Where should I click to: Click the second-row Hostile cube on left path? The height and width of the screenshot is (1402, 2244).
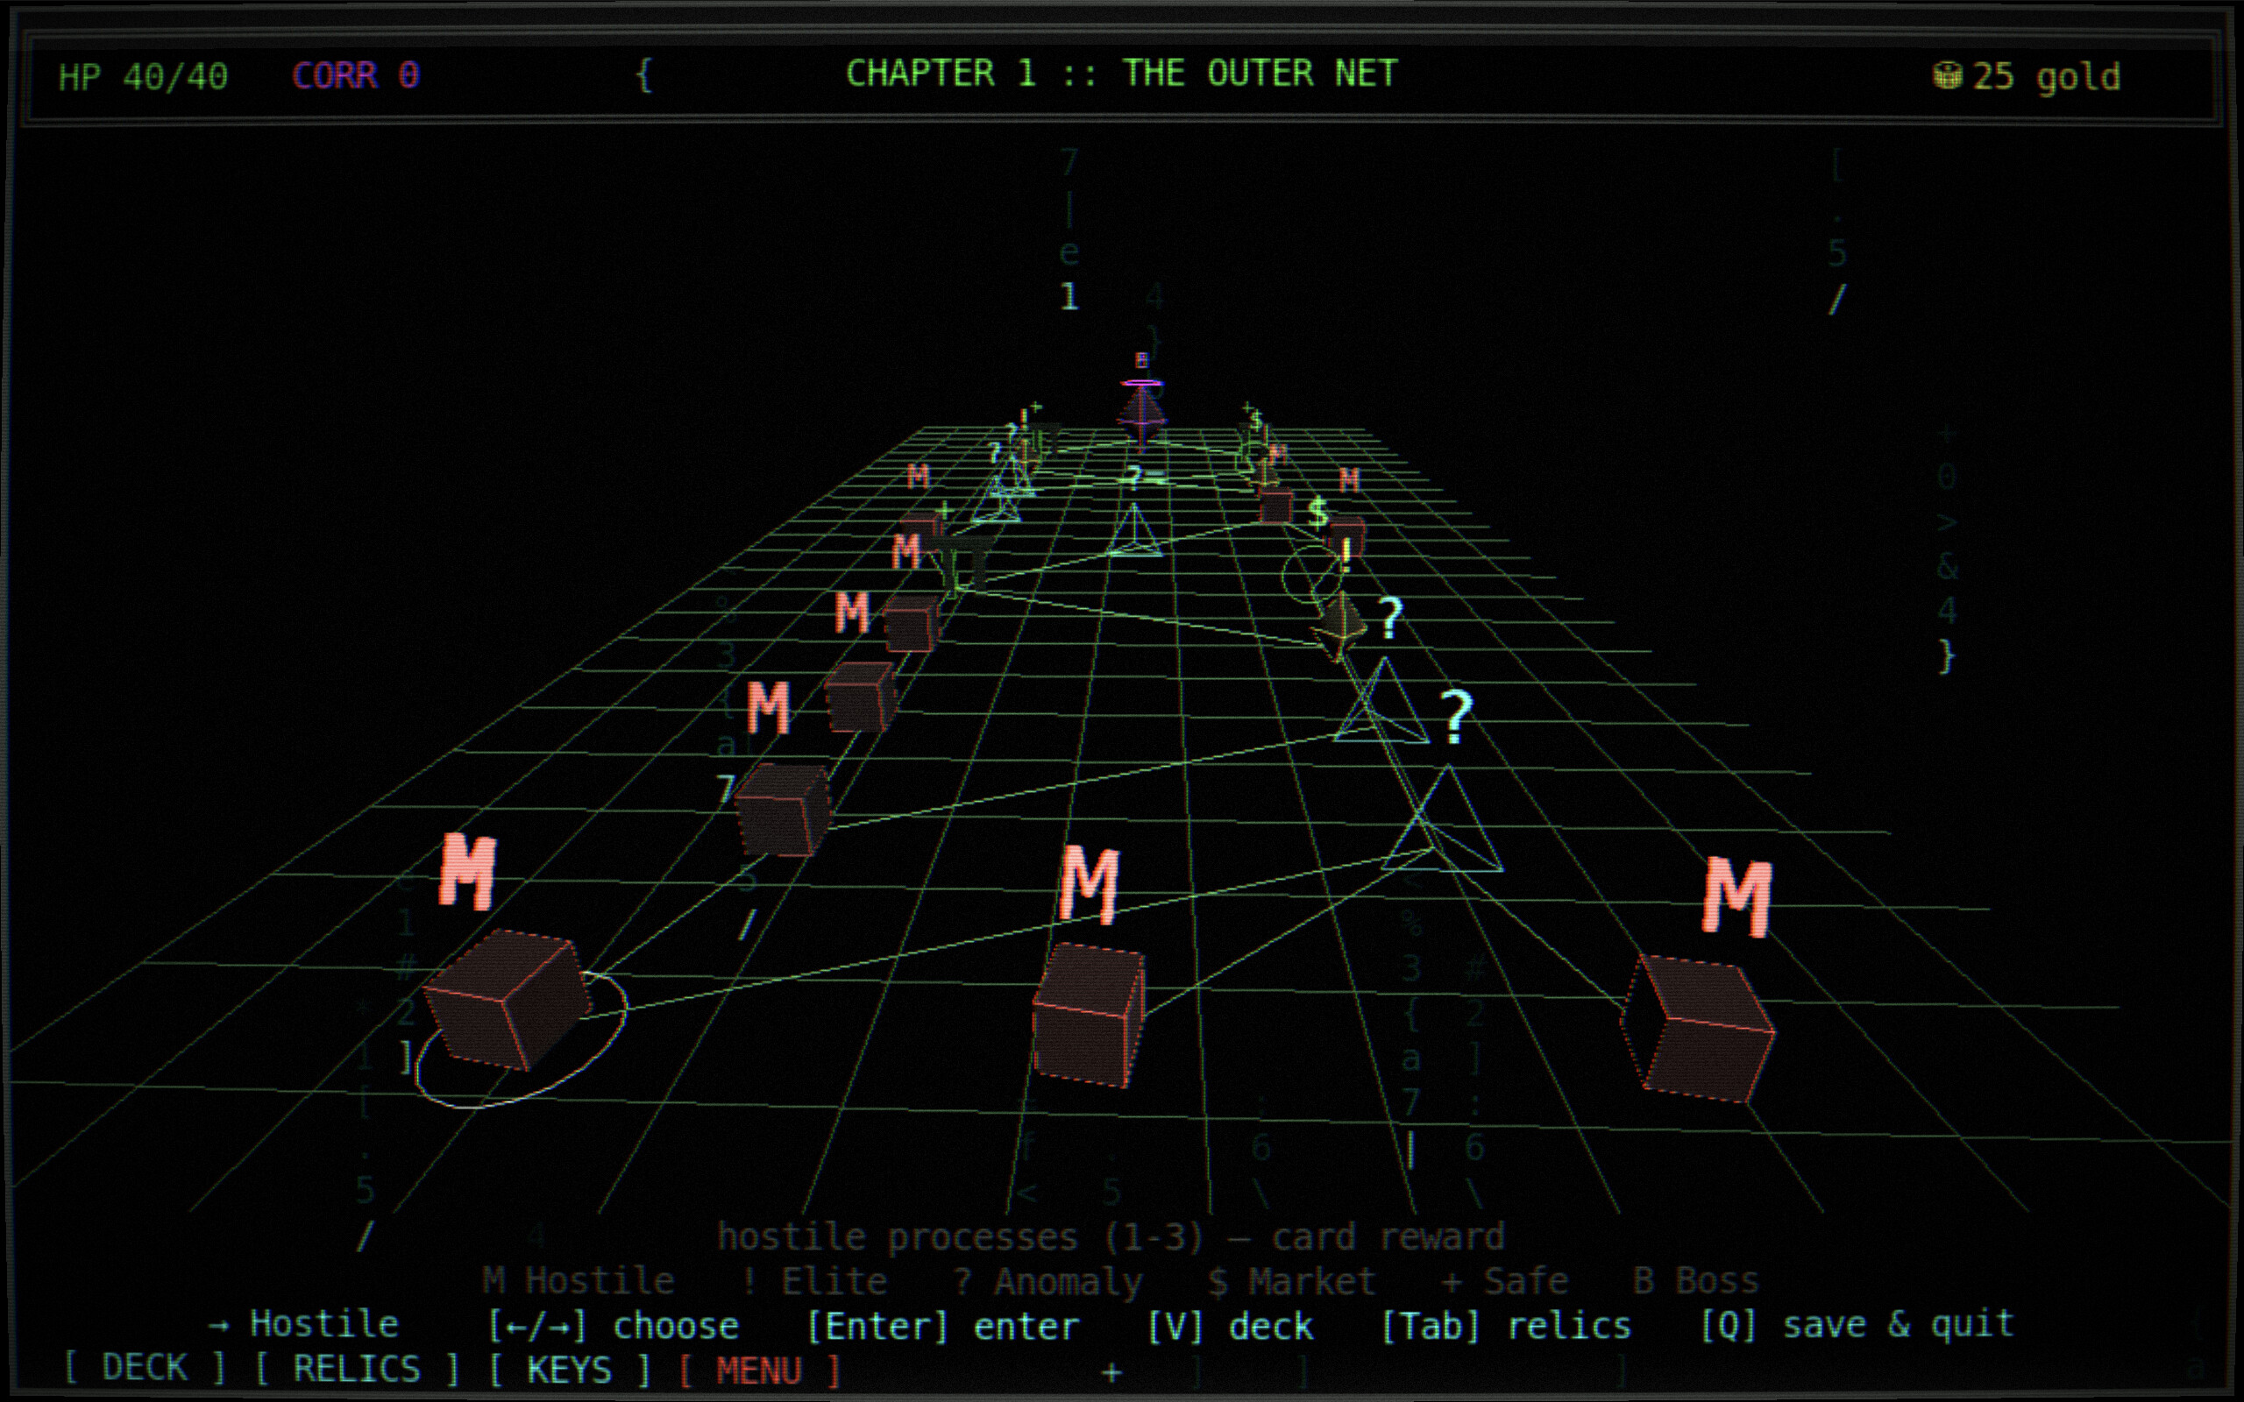click(784, 810)
